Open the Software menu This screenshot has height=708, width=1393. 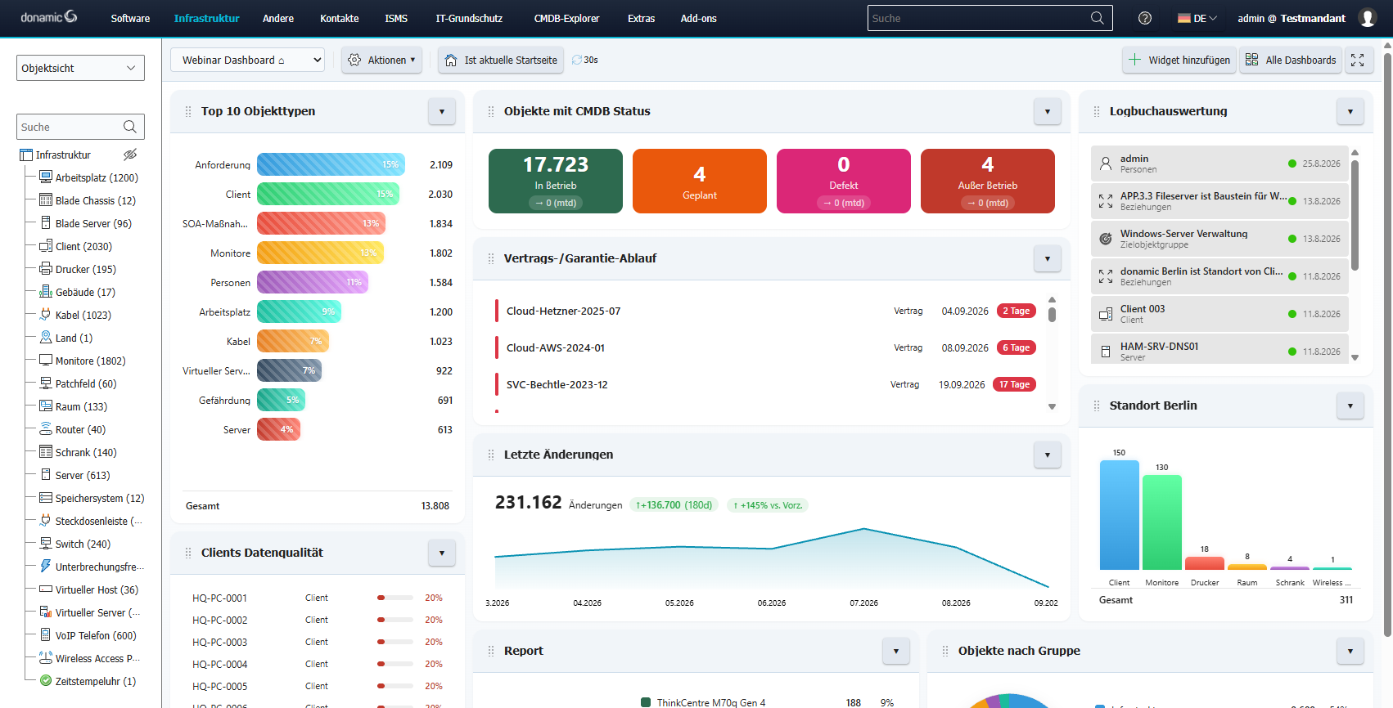point(130,18)
